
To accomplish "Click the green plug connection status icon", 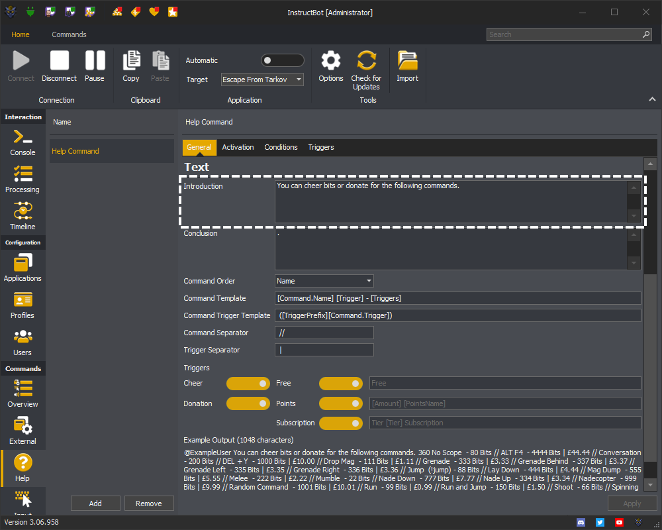I will (x=30, y=12).
